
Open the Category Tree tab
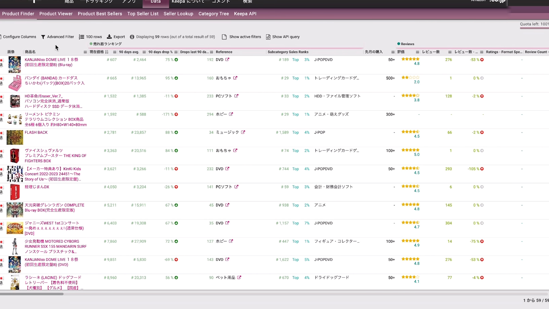(x=213, y=14)
